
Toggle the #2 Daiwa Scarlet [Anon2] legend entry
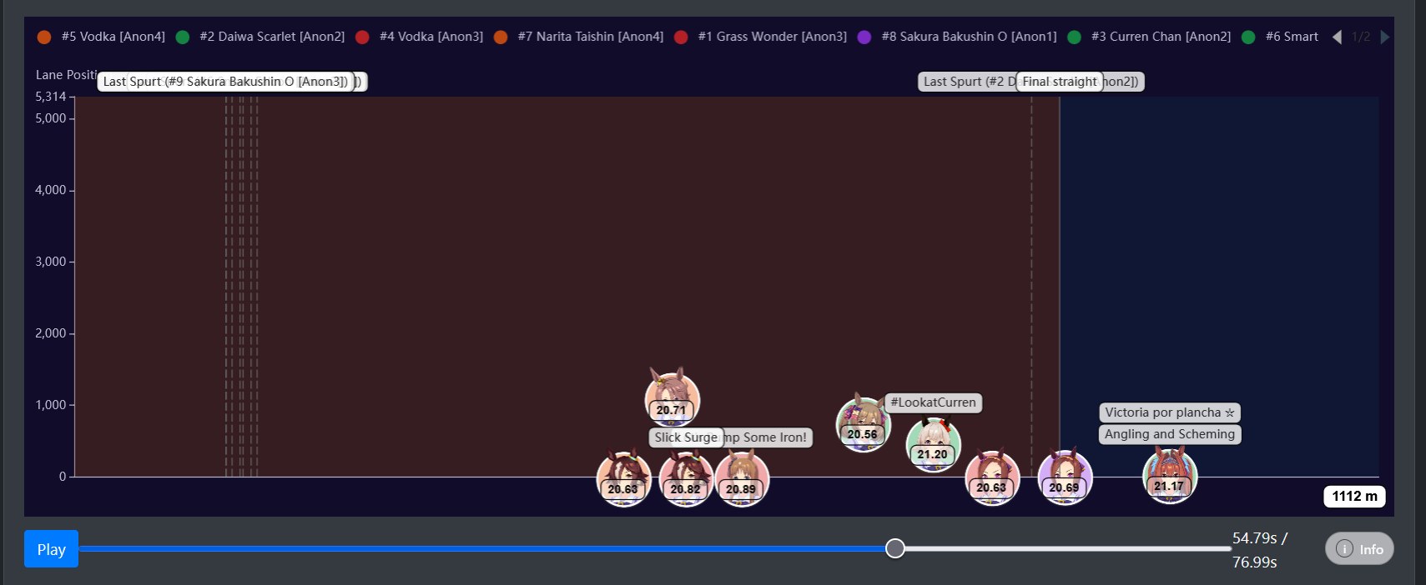(x=260, y=37)
